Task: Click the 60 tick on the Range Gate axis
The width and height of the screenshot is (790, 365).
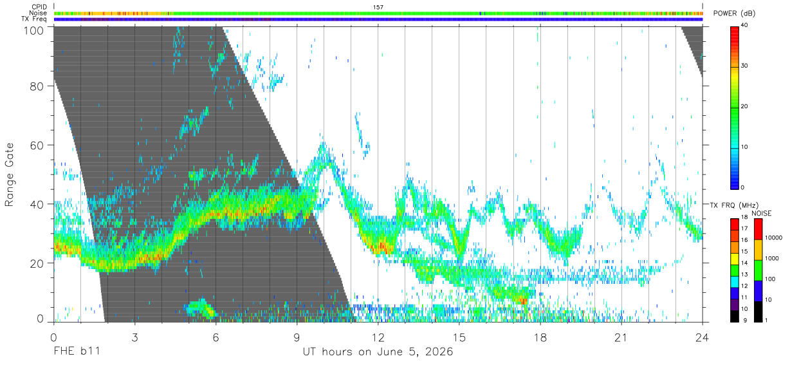Action: (36, 145)
